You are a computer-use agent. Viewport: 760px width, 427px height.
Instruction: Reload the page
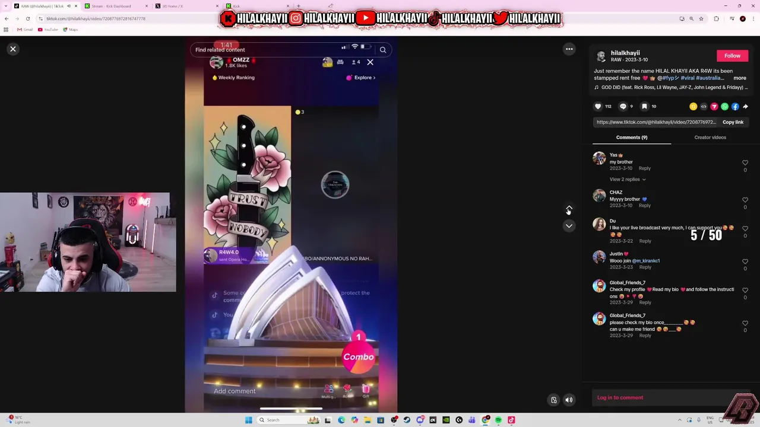click(27, 18)
